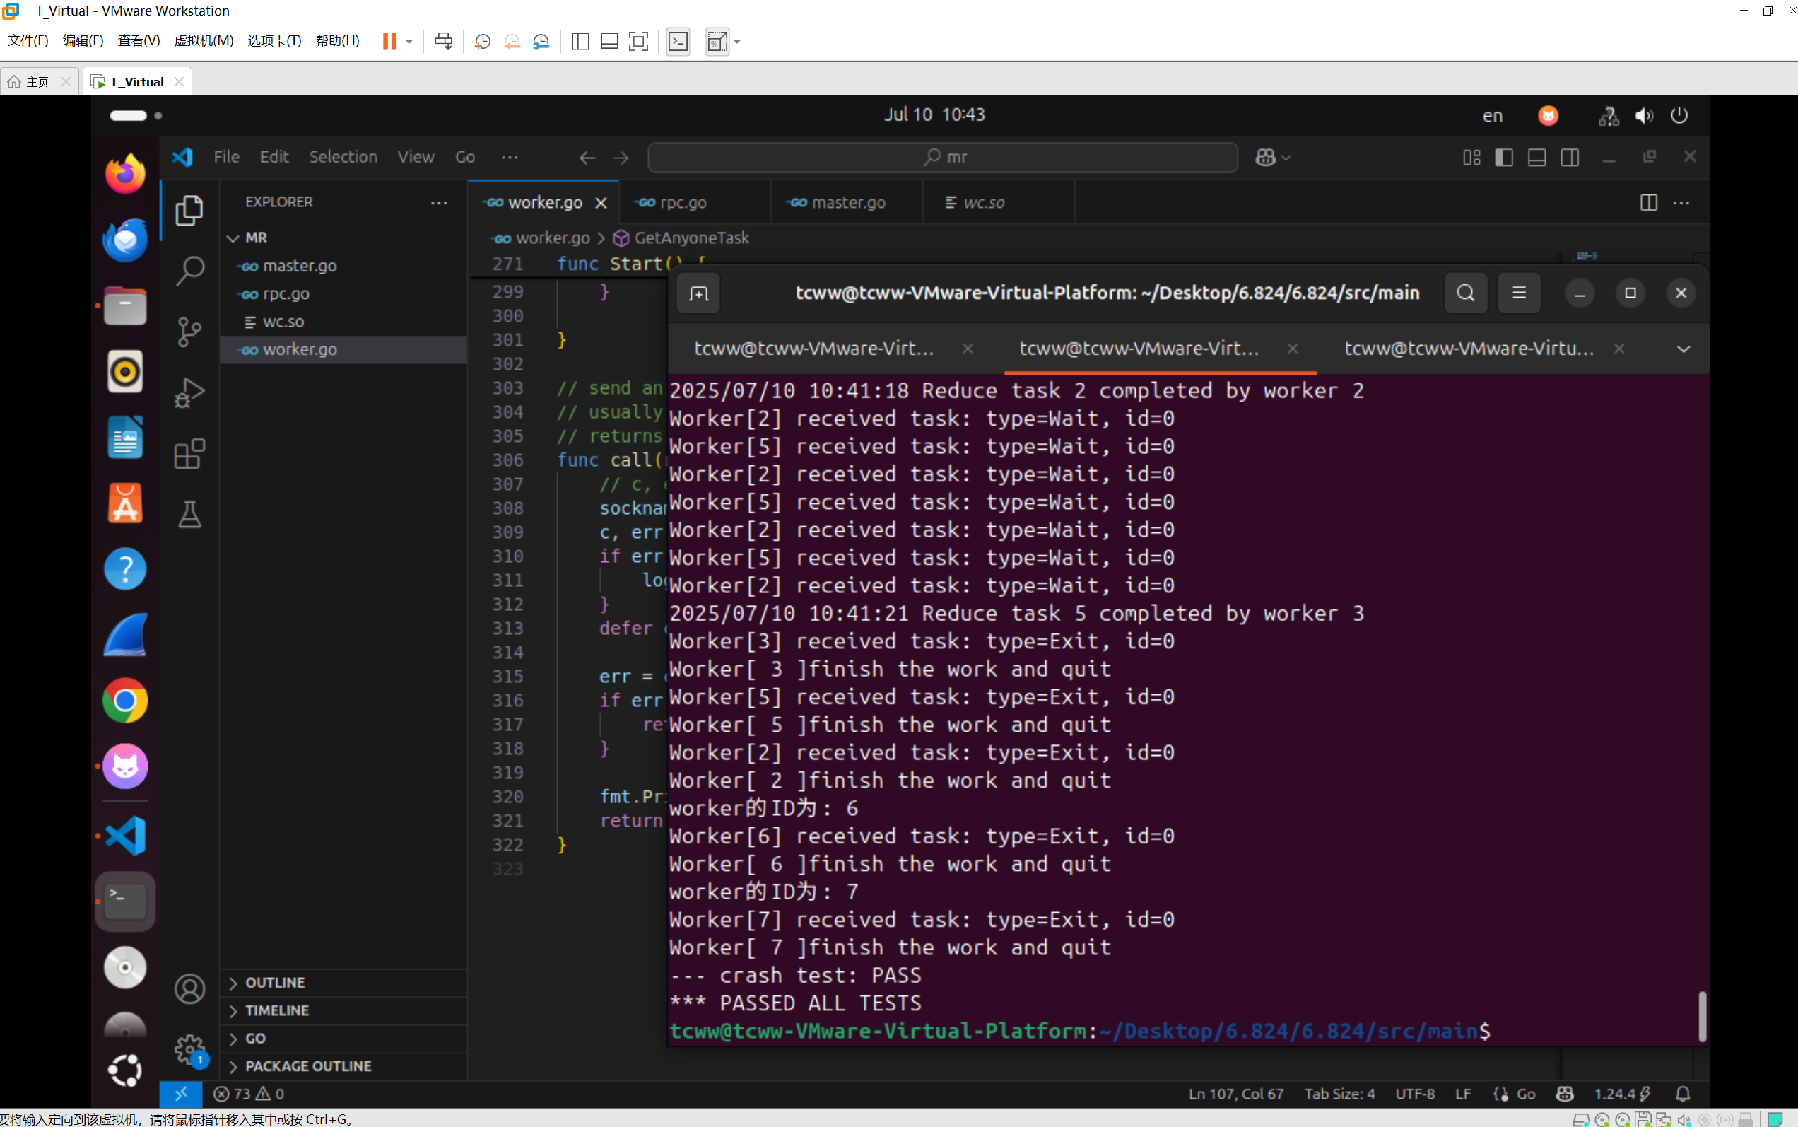
Task: Open the VMware power options dropdown arrow
Action: tap(409, 42)
